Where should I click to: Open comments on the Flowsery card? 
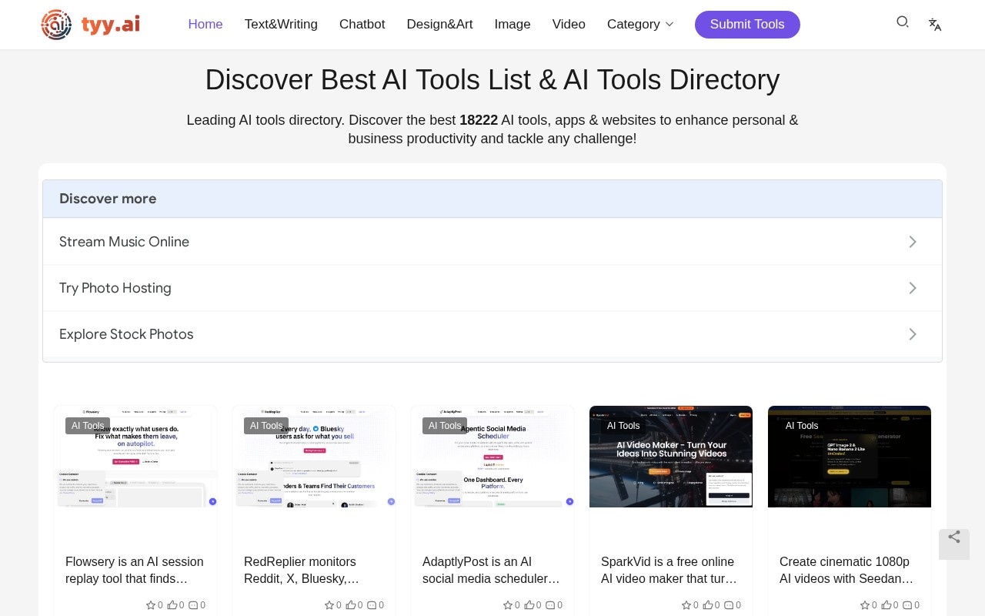[x=193, y=605]
